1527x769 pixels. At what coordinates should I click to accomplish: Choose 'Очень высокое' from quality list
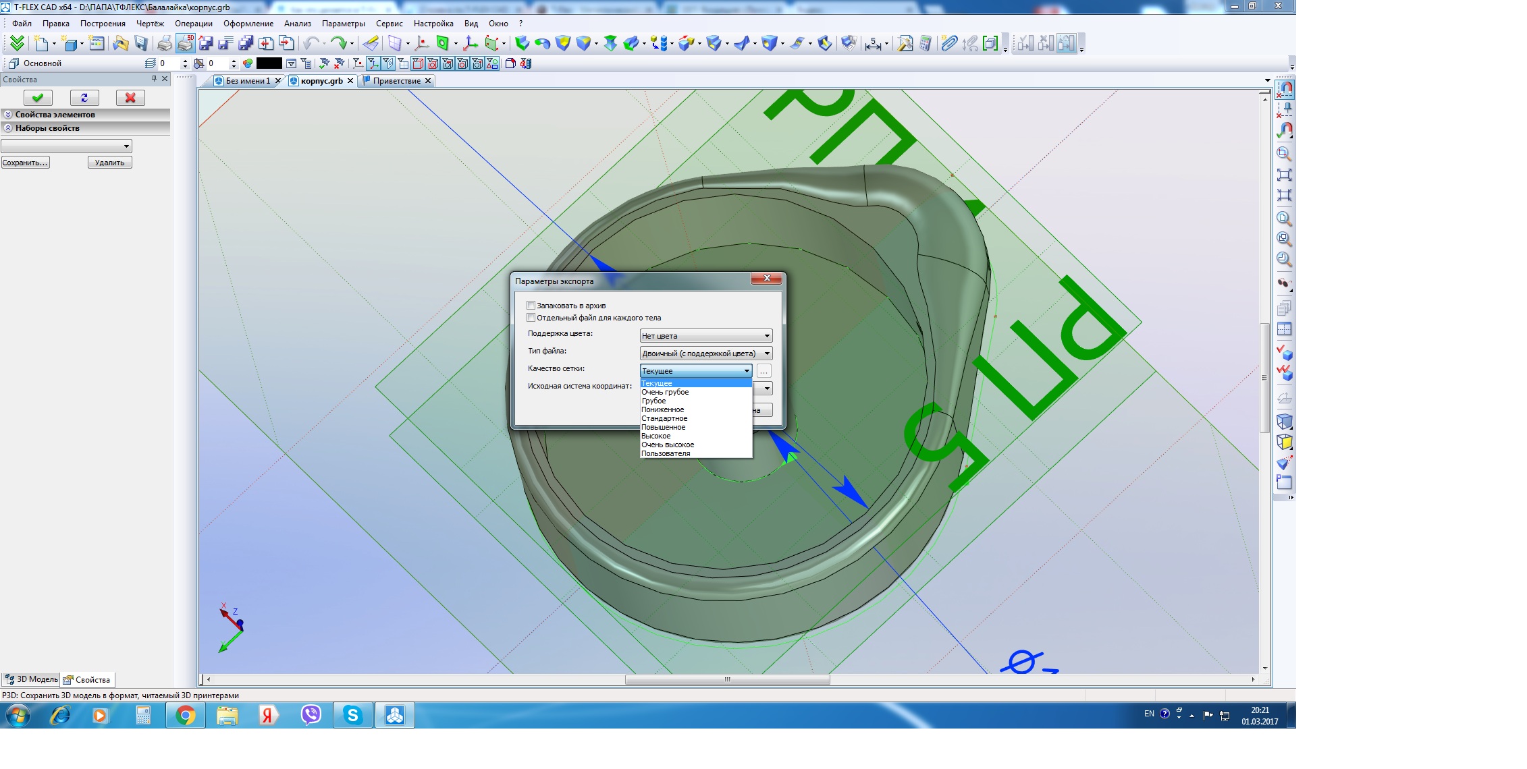(x=668, y=445)
